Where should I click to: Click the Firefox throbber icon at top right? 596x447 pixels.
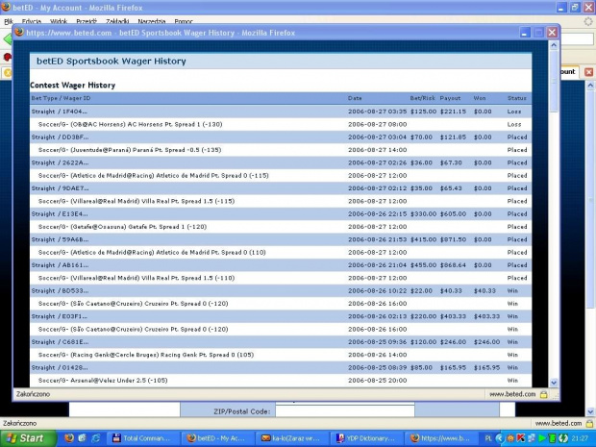click(x=587, y=20)
